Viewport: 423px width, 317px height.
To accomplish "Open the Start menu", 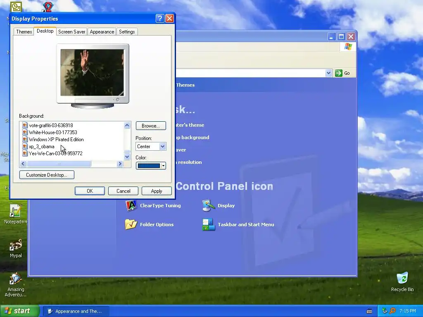I will 20,311.
